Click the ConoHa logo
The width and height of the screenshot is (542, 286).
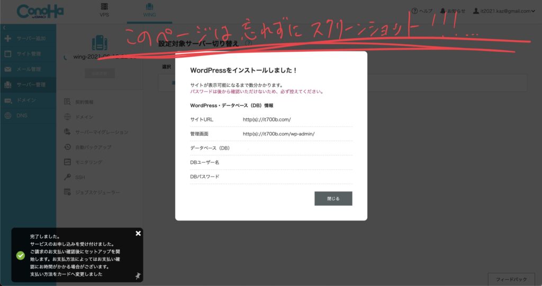pyautogui.click(x=40, y=12)
